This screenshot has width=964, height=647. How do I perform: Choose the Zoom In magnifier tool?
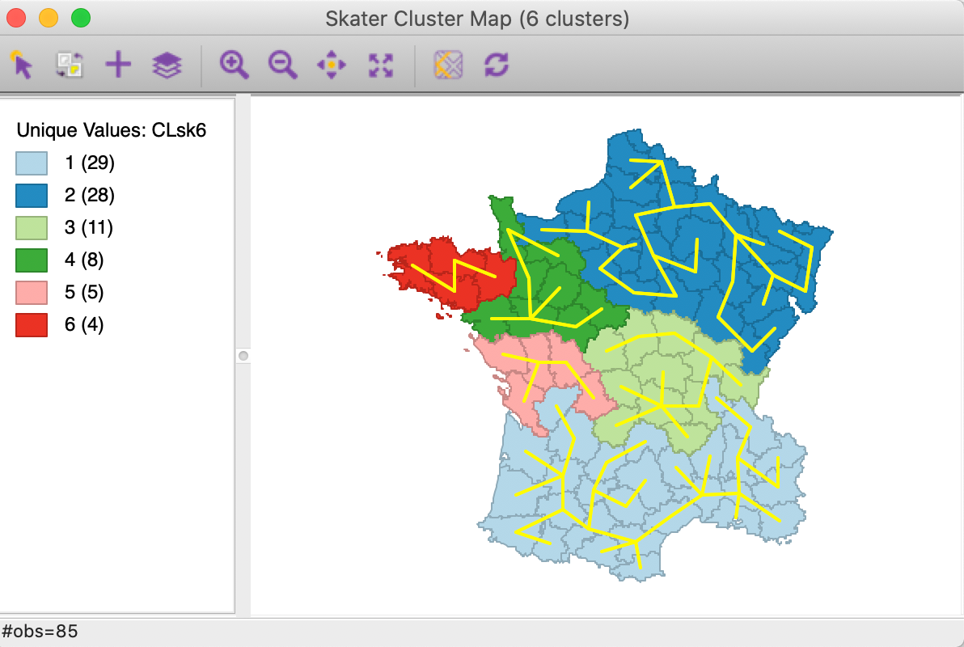pos(235,65)
